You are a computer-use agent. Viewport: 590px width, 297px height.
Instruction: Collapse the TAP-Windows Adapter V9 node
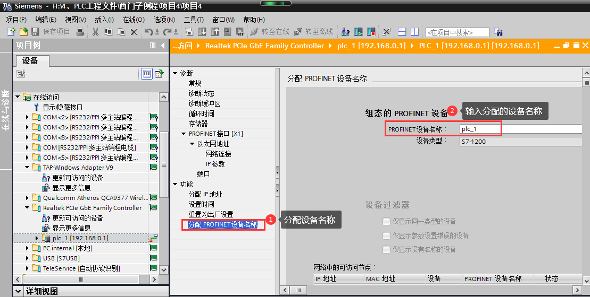click(x=27, y=168)
